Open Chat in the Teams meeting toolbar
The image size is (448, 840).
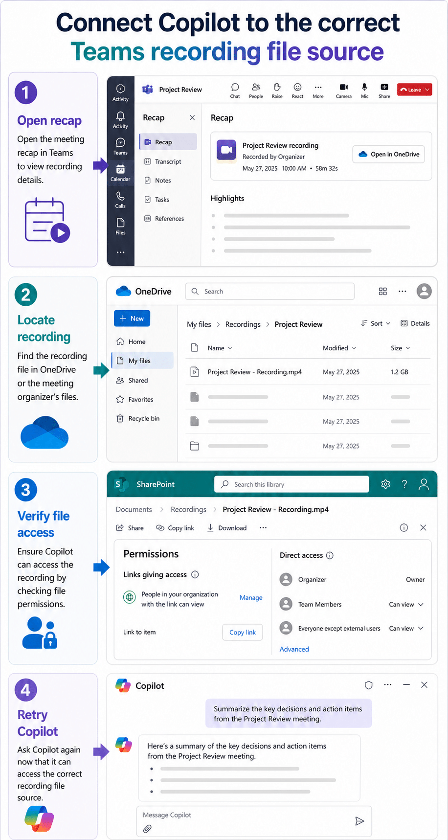[235, 91]
